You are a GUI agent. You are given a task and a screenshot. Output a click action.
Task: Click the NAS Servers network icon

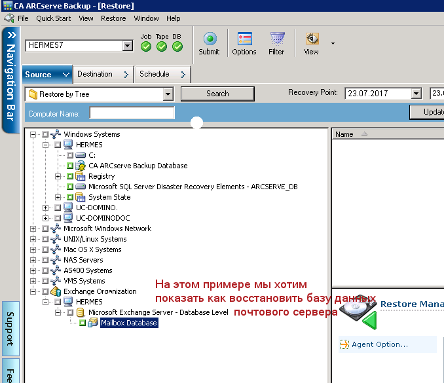coord(56,260)
